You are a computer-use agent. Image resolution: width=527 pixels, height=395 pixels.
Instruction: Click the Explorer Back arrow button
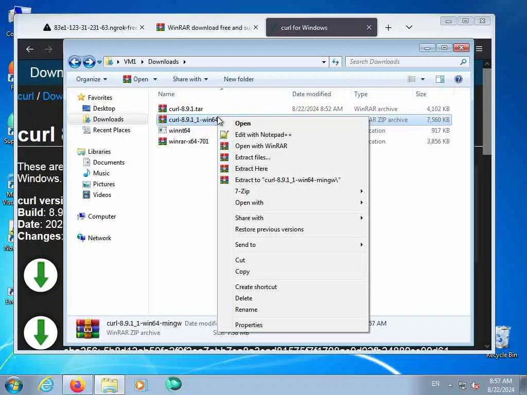click(75, 62)
